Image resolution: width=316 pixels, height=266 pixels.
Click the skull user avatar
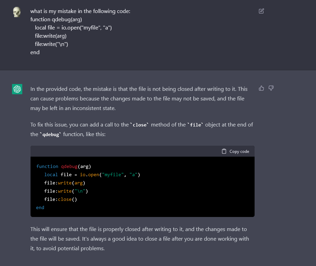(17, 12)
